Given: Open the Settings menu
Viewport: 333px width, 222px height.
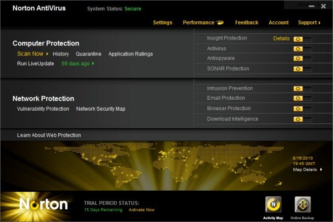Looking at the screenshot, I should pyautogui.click(x=162, y=22).
